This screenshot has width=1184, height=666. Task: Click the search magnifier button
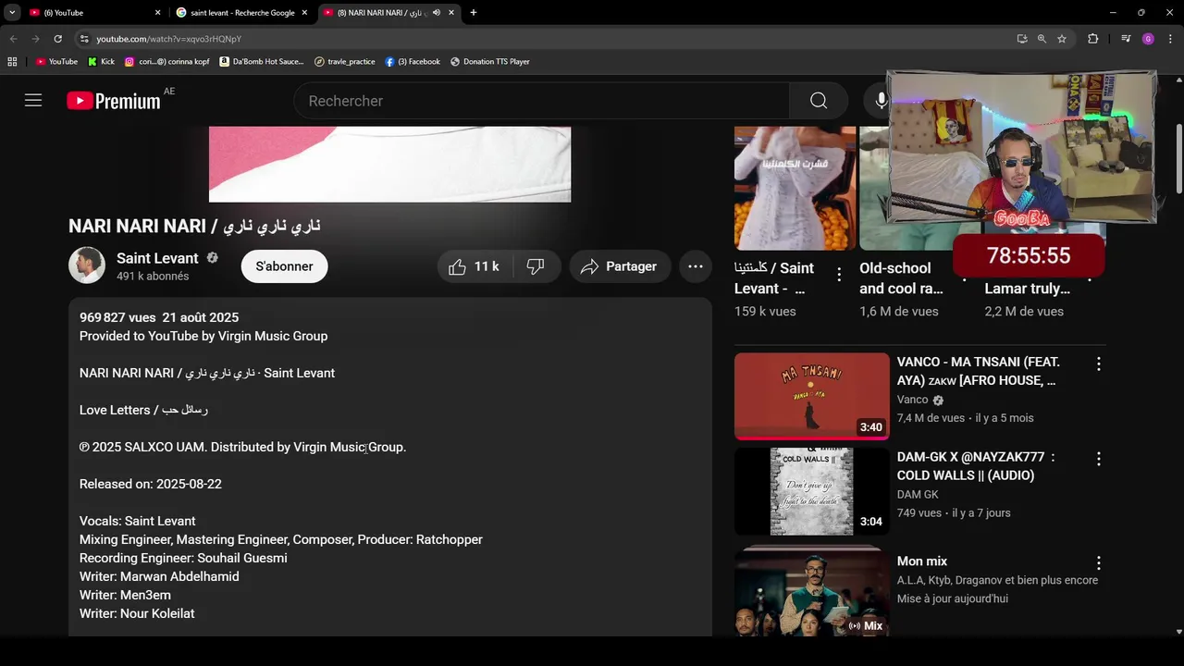coord(819,101)
